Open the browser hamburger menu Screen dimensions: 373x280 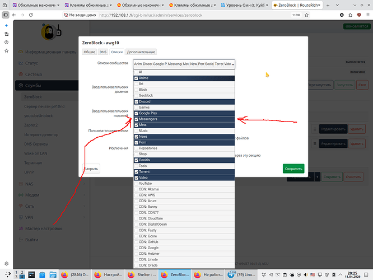tap(368, 15)
